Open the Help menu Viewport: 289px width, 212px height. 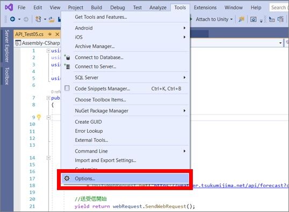[256, 7]
